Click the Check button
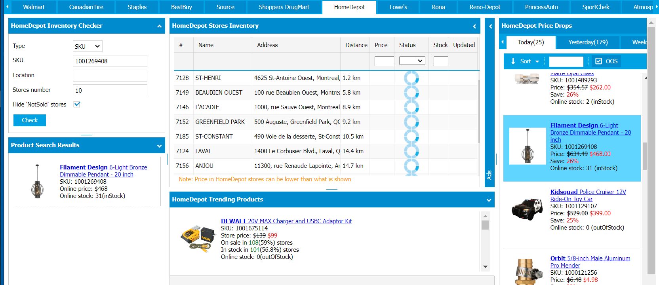Screen dimensions: 659x285 30,120
